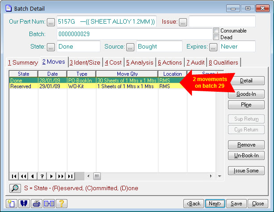The height and width of the screenshot is (212, 274).
Task: Click the Close button at bottom
Action: tap(258, 204)
